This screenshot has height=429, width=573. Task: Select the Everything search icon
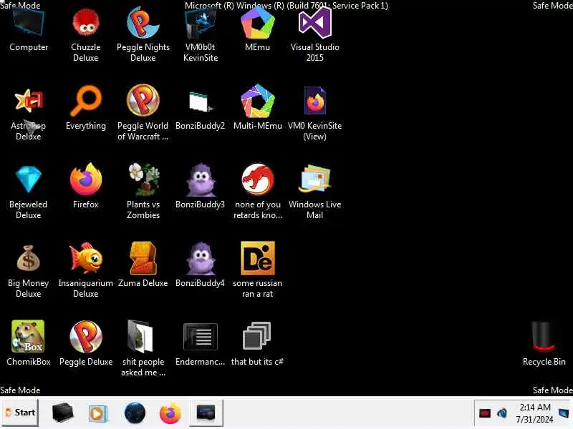point(85,101)
